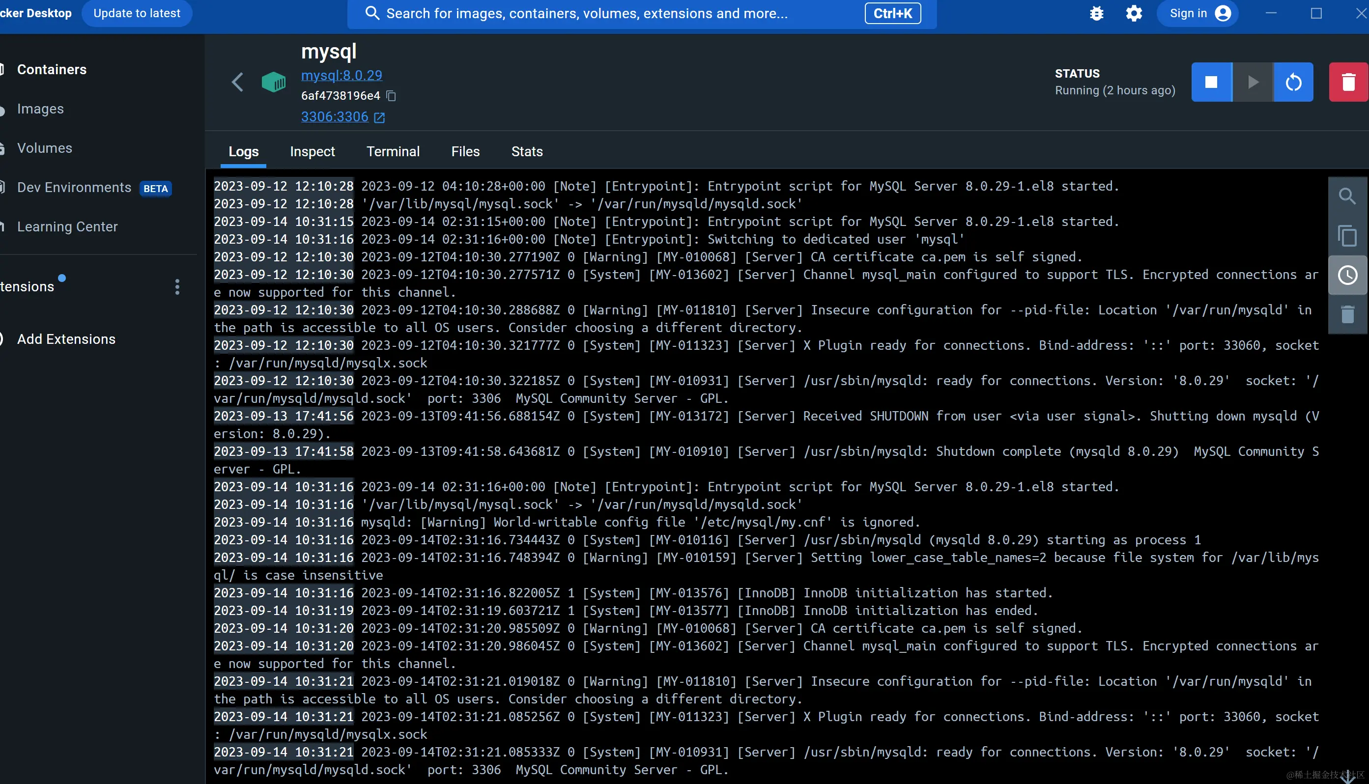Viewport: 1369px width, 784px height.
Task: Switch to the Stats tab
Action: (527, 151)
